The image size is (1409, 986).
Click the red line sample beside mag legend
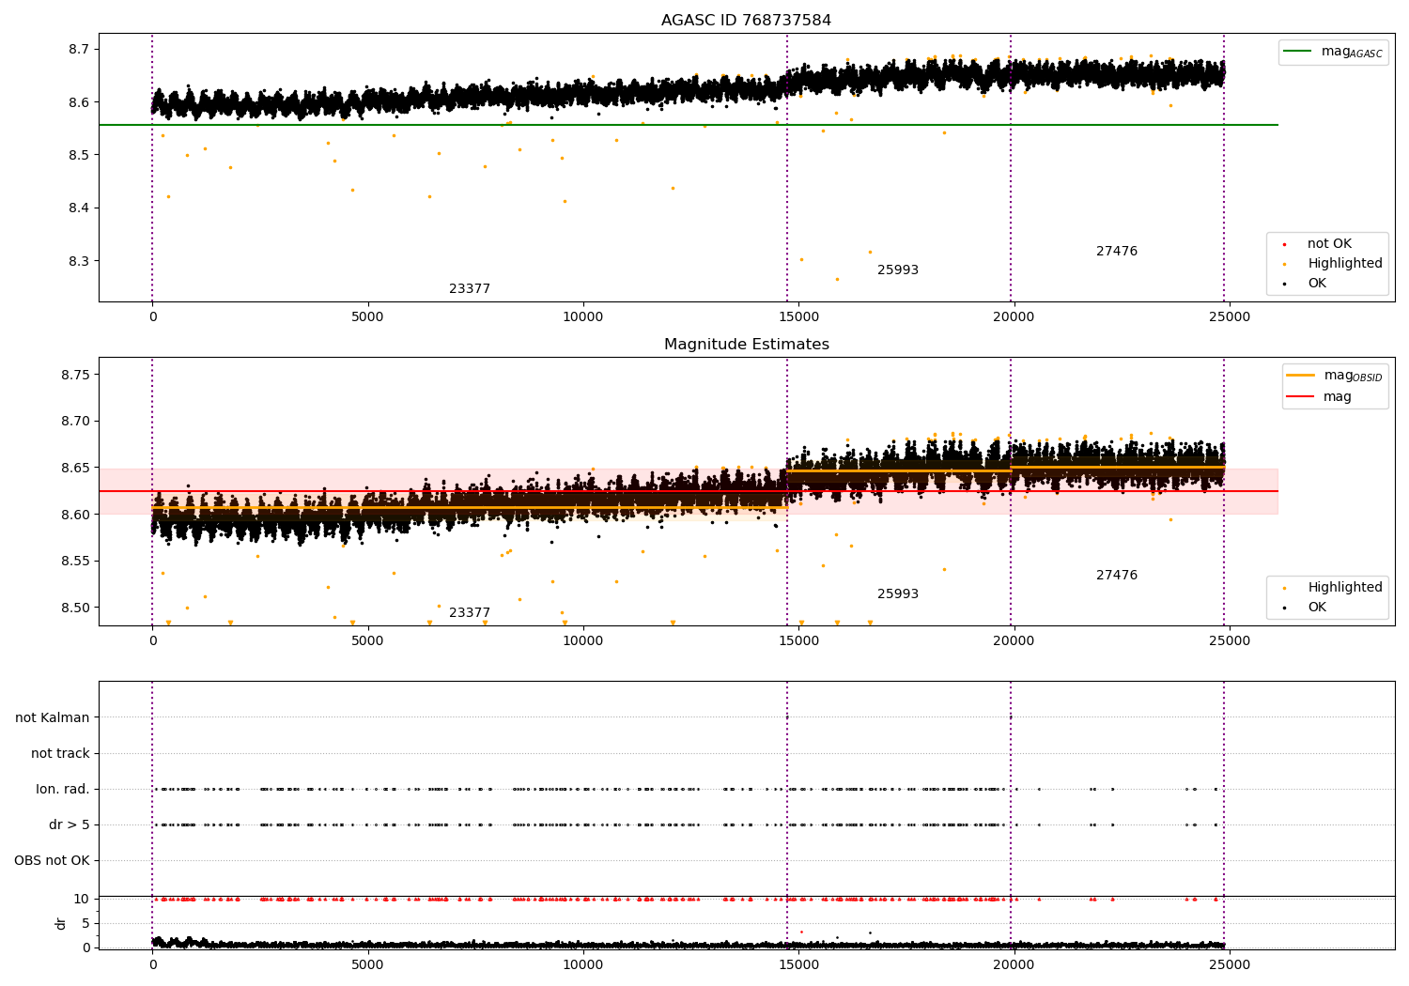click(1300, 397)
